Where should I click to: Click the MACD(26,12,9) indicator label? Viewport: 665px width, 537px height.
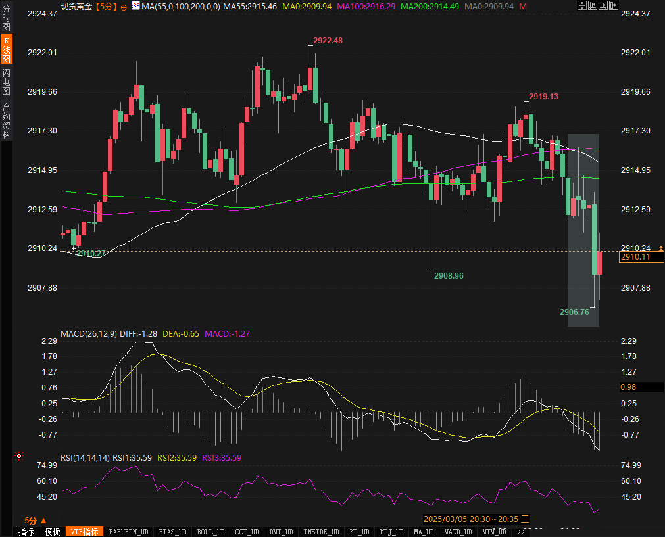coord(89,333)
